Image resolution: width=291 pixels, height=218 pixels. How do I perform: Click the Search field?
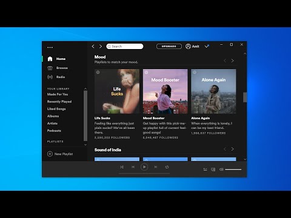click(125, 47)
